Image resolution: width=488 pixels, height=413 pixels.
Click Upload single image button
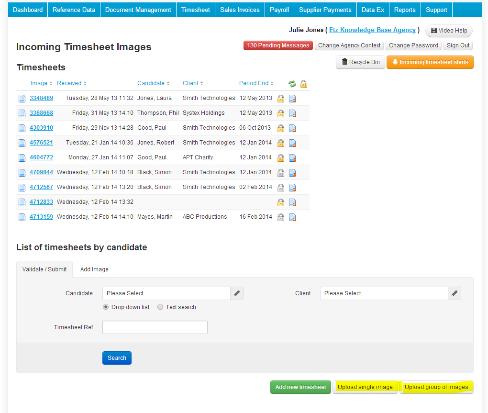(x=365, y=387)
